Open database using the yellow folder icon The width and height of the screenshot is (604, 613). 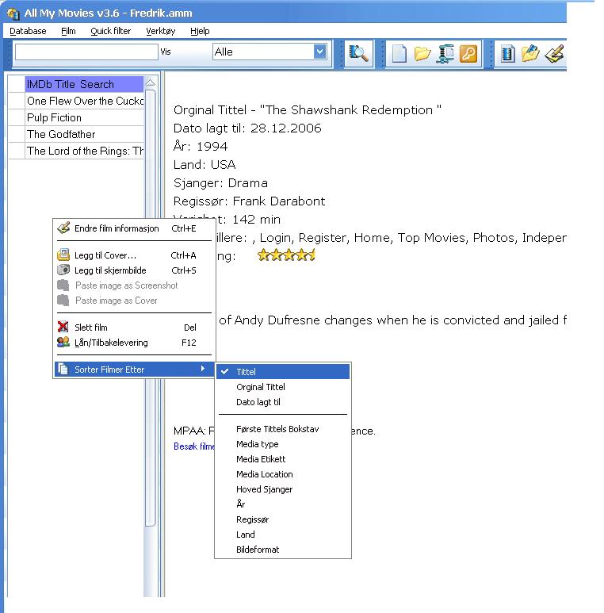422,54
